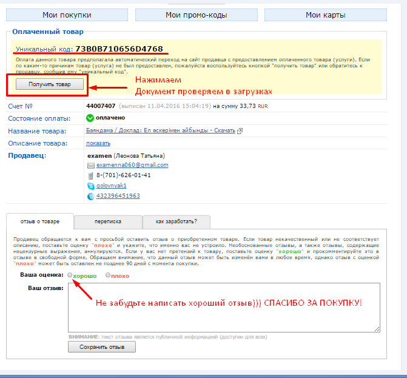This screenshot has width=407, height=378.
Task: Switch to the 'переписка' tab
Action: point(108,221)
